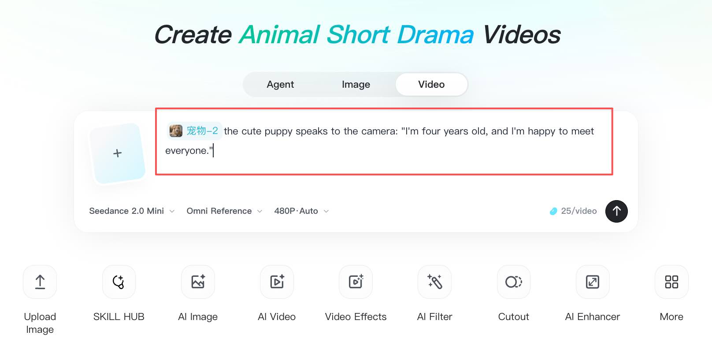The width and height of the screenshot is (712, 350).
Task: Submit prompt with the black arrow button
Action: [x=616, y=211]
